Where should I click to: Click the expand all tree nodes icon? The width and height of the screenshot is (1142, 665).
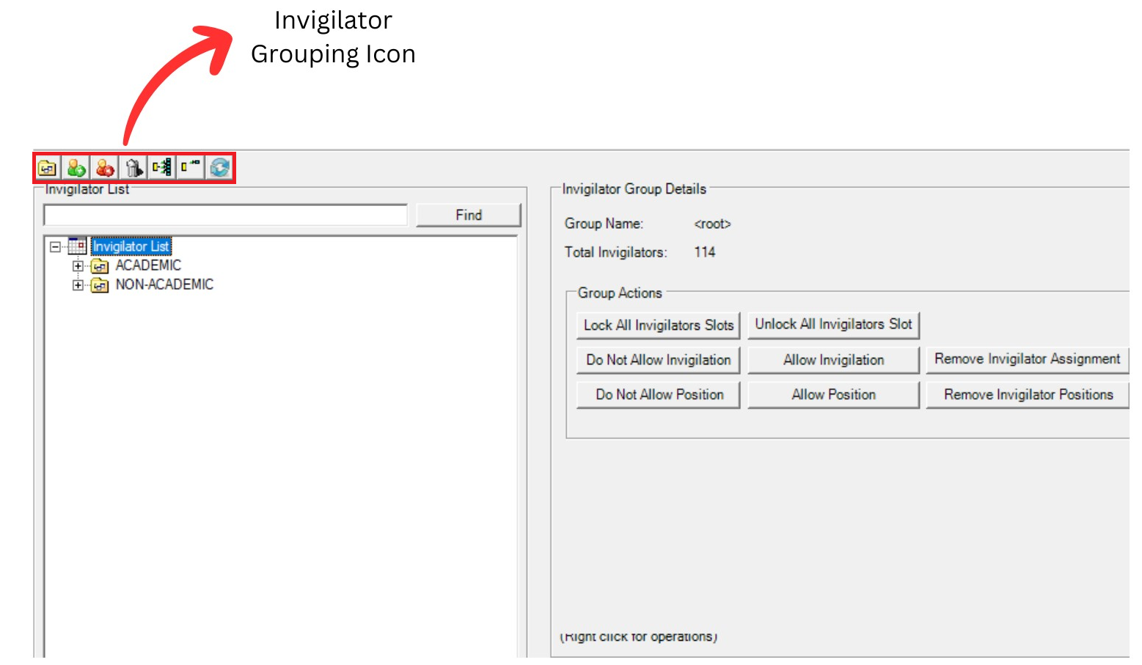point(162,168)
